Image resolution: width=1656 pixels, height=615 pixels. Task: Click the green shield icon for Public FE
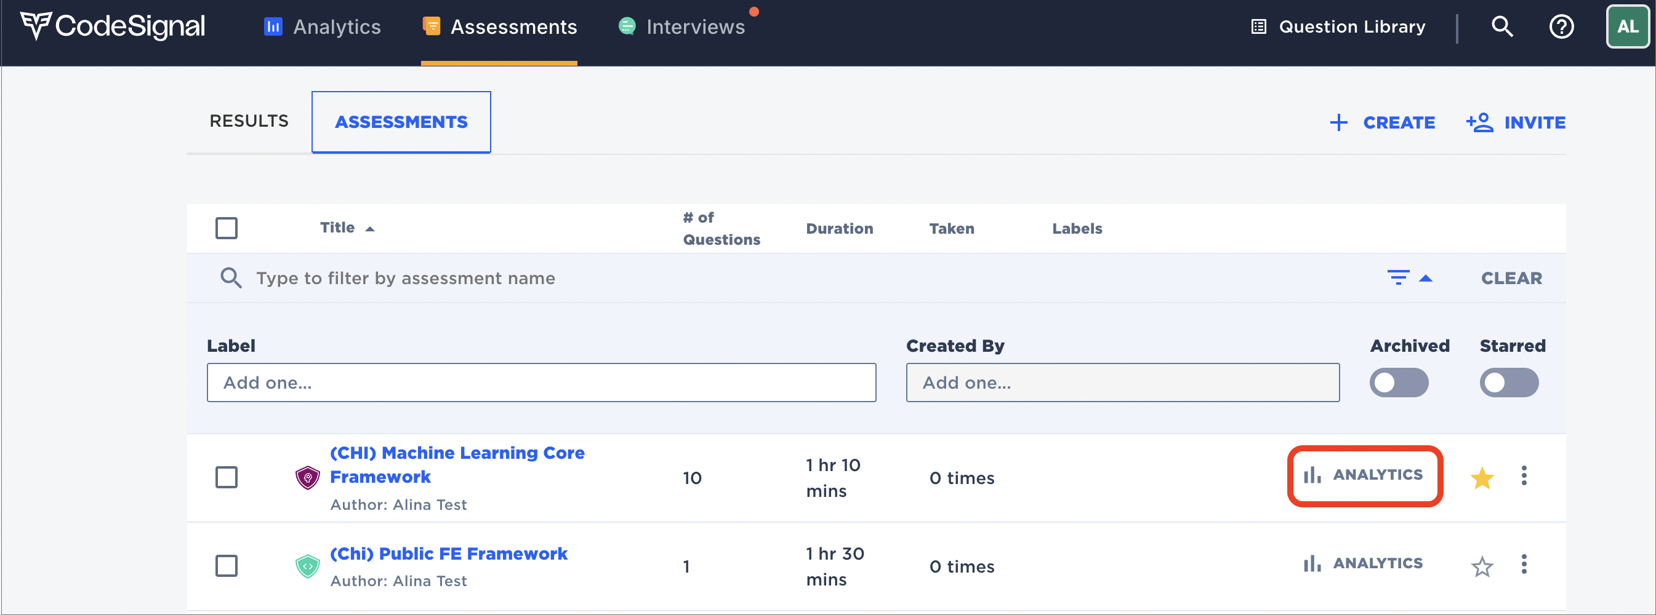307,567
